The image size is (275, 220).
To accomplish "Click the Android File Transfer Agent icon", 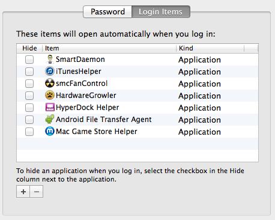I will pos(50,119).
